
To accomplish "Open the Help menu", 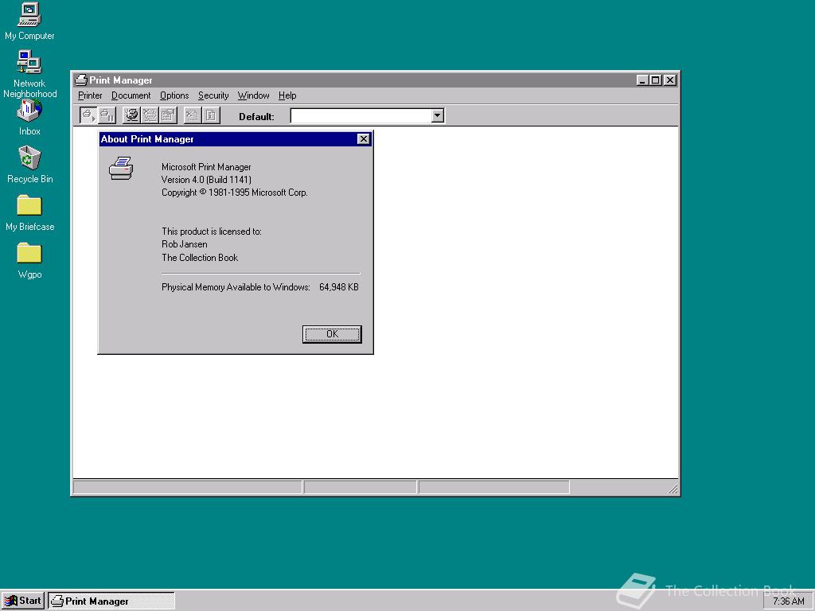I will click(287, 95).
